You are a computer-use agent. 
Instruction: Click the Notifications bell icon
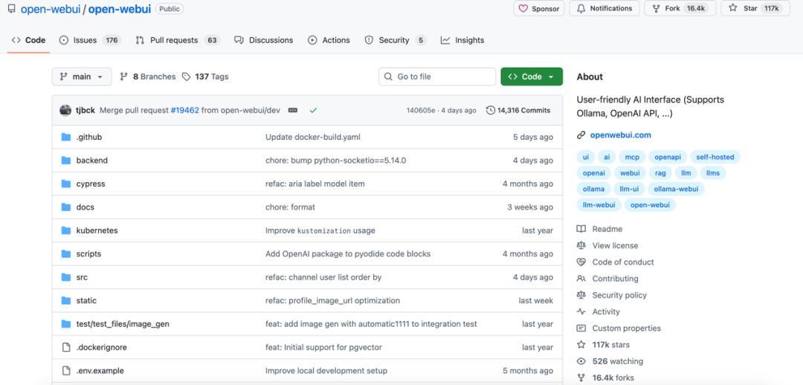581,9
